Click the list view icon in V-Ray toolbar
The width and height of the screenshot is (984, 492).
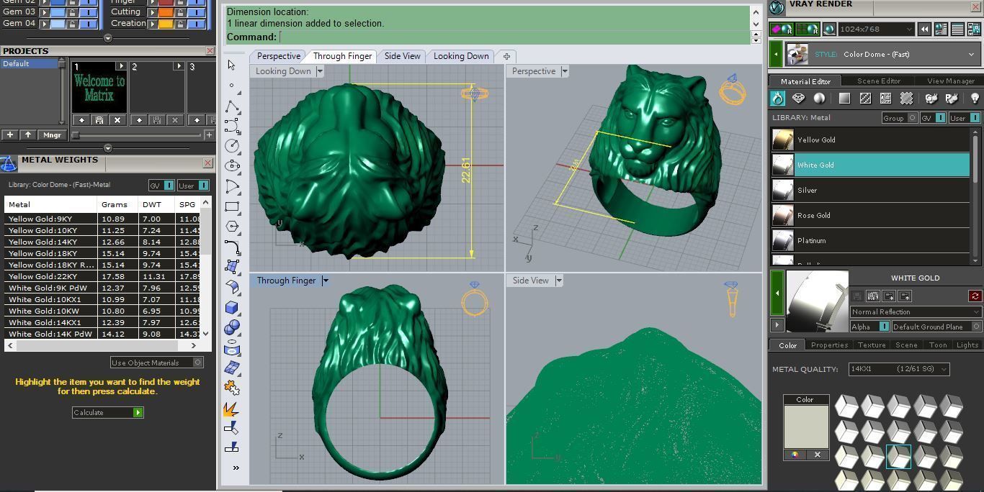pyautogui.click(x=957, y=29)
